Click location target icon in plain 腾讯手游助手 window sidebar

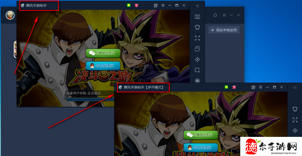(197, 60)
